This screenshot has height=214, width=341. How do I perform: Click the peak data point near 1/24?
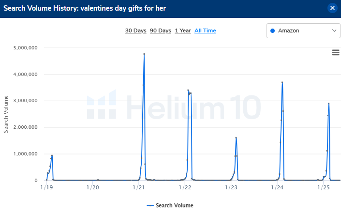[x=282, y=83]
